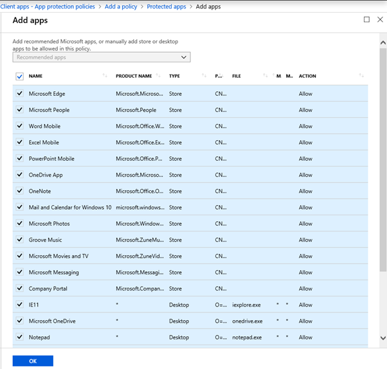
Task: Uncheck the Notepad checkbox
Action: pyautogui.click(x=20, y=337)
